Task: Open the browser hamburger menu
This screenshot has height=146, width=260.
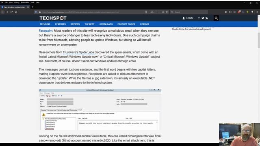Action: pos(257,12)
